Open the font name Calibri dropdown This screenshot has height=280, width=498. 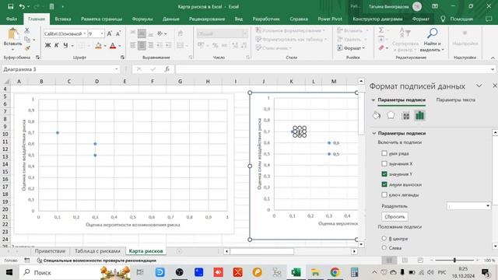[x=85, y=33]
